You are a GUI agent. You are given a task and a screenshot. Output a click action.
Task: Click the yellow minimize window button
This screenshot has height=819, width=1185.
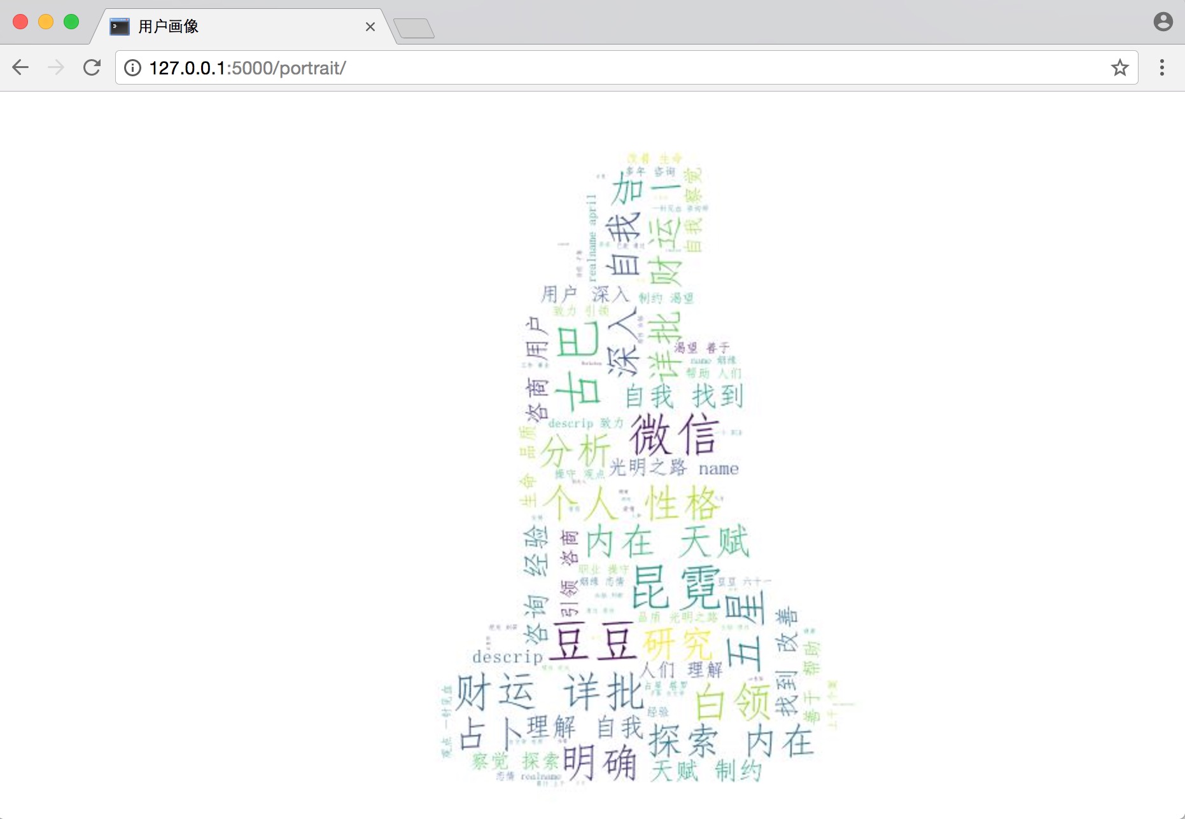(x=46, y=22)
